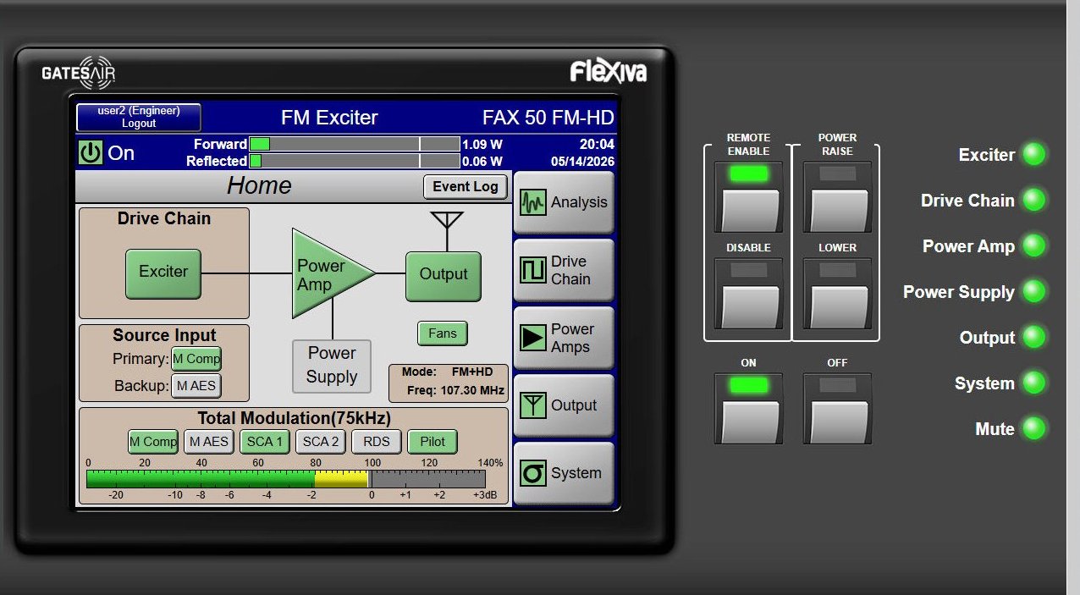This screenshot has height=595, width=1080.
Task: Click the Power Supply status LED
Action: coord(1033,291)
